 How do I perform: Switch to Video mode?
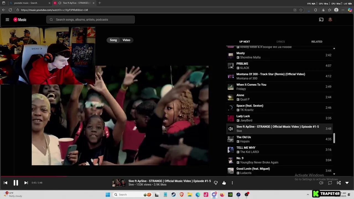126,40
